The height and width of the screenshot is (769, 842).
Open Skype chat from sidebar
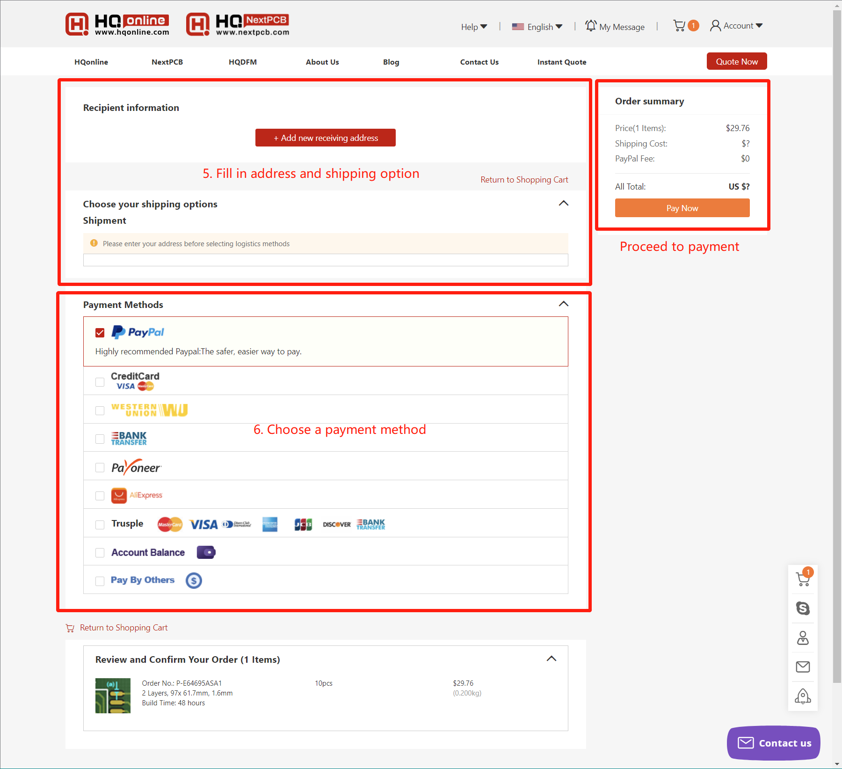point(803,608)
